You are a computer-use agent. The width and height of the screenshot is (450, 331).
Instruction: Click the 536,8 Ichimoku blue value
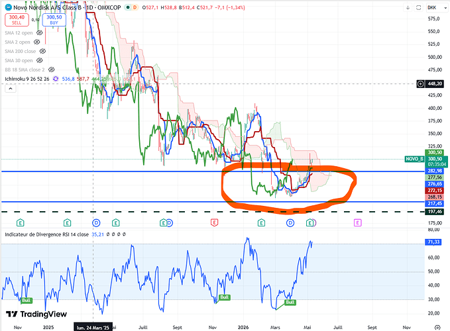tap(68, 79)
